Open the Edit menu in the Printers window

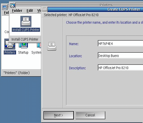[x=30, y=11]
